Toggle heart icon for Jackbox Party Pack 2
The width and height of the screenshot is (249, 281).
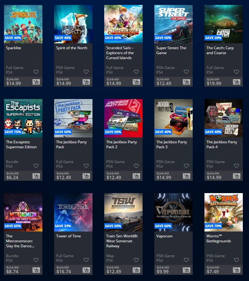click(136, 166)
